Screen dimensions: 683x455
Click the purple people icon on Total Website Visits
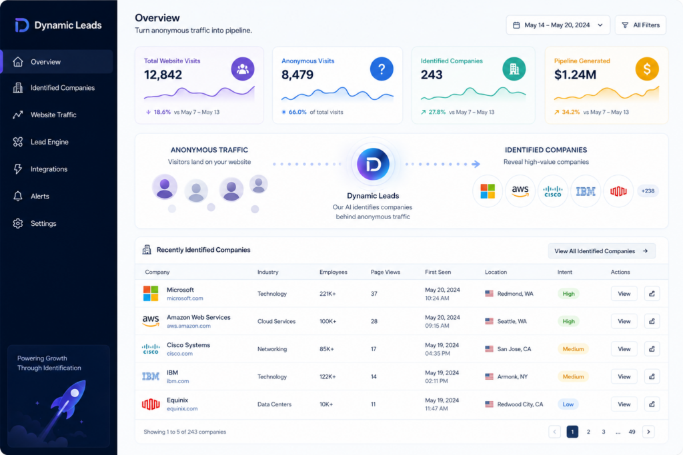(243, 69)
